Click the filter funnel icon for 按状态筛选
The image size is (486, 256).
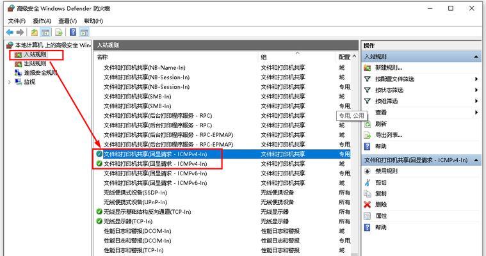click(368, 90)
